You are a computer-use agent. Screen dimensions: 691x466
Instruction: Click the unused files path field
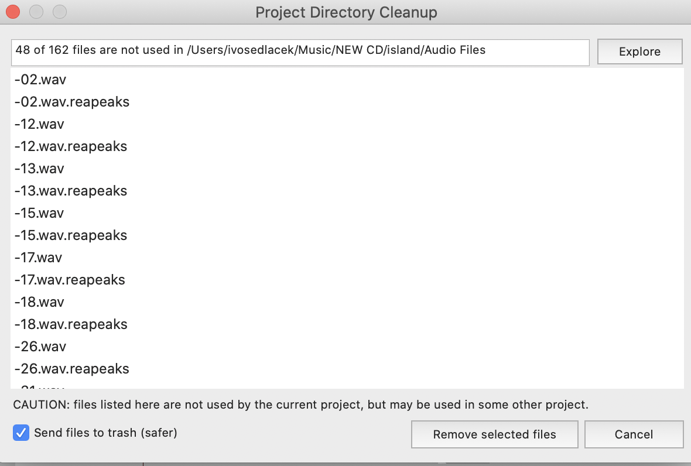tap(300, 51)
